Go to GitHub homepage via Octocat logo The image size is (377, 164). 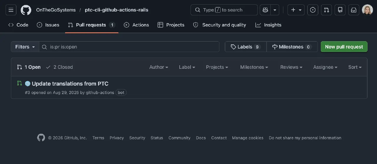[x=26, y=10]
